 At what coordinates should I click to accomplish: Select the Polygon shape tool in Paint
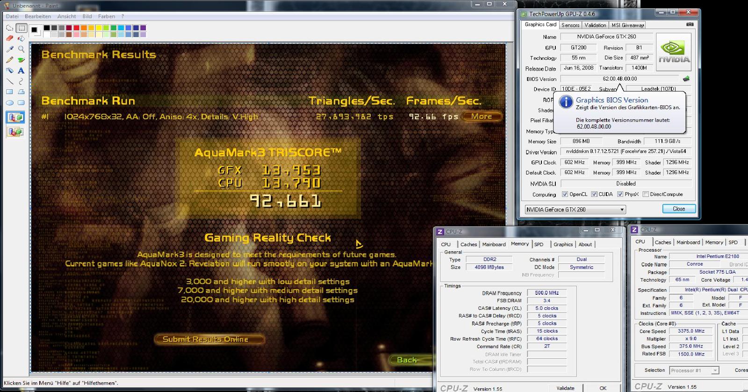(21, 92)
